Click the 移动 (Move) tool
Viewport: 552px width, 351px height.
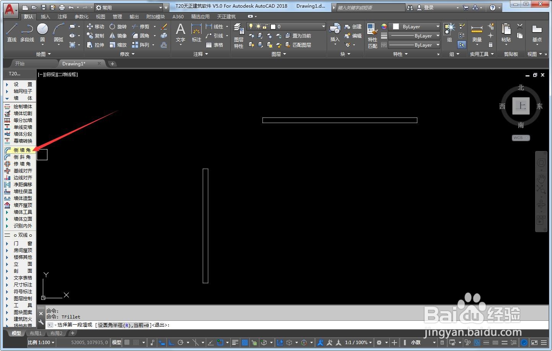95,26
